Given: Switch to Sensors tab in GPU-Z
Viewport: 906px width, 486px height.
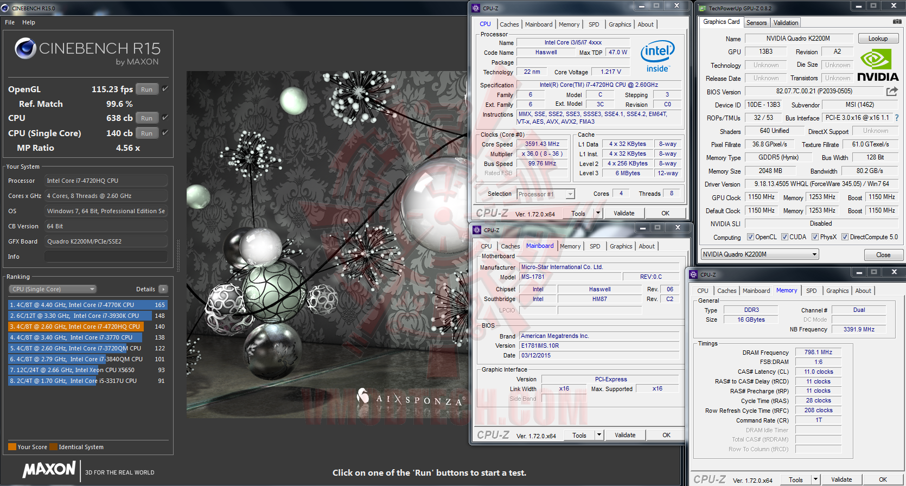Looking at the screenshot, I should pyautogui.click(x=756, y=23).
